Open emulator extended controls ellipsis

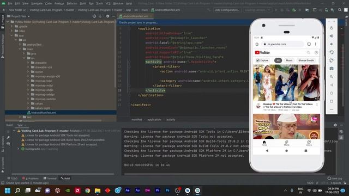tap(332, 109)
